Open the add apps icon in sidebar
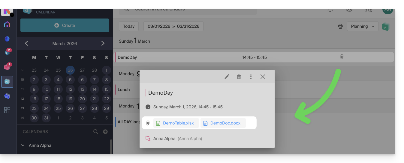Viewport: 404px width, 163px height. coord(7,110)
